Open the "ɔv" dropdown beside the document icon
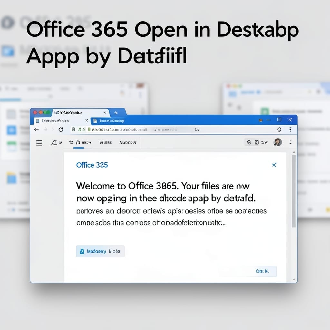Image resolution: width=330 pixels, height=330 pixels. pos(264,142)
